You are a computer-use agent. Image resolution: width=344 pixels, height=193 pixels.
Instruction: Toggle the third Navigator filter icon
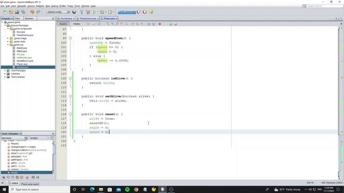coord(12,177)
